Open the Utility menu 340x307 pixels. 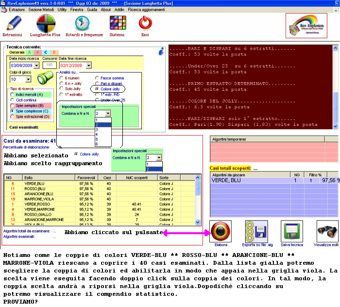[x=62, y=10]
